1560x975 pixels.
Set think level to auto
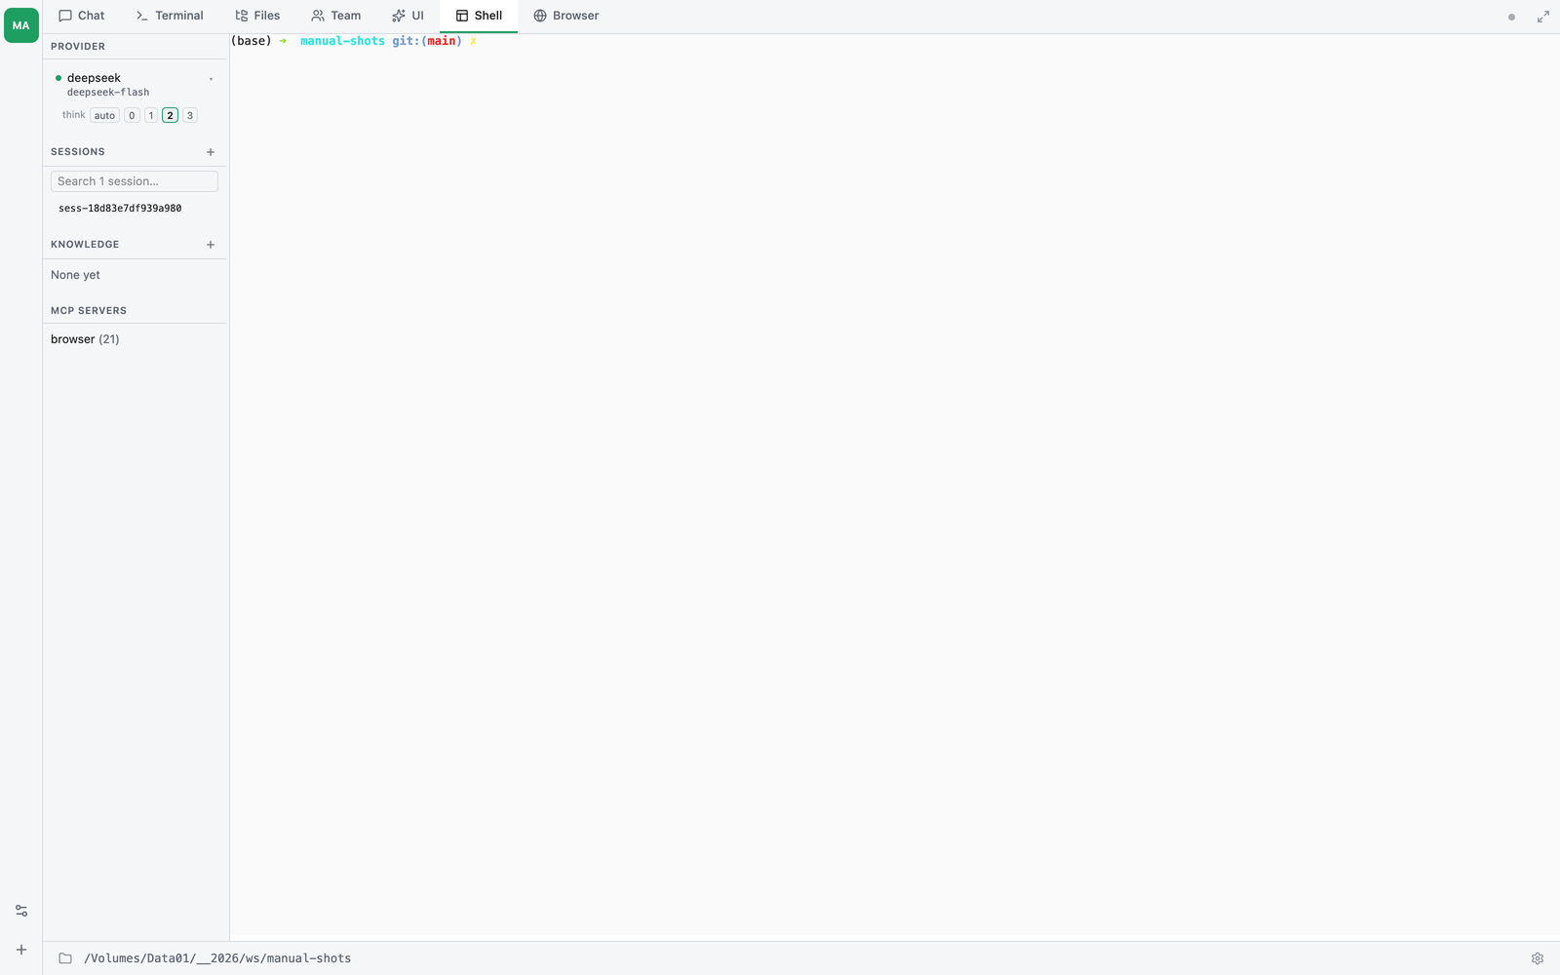(104, 115)
